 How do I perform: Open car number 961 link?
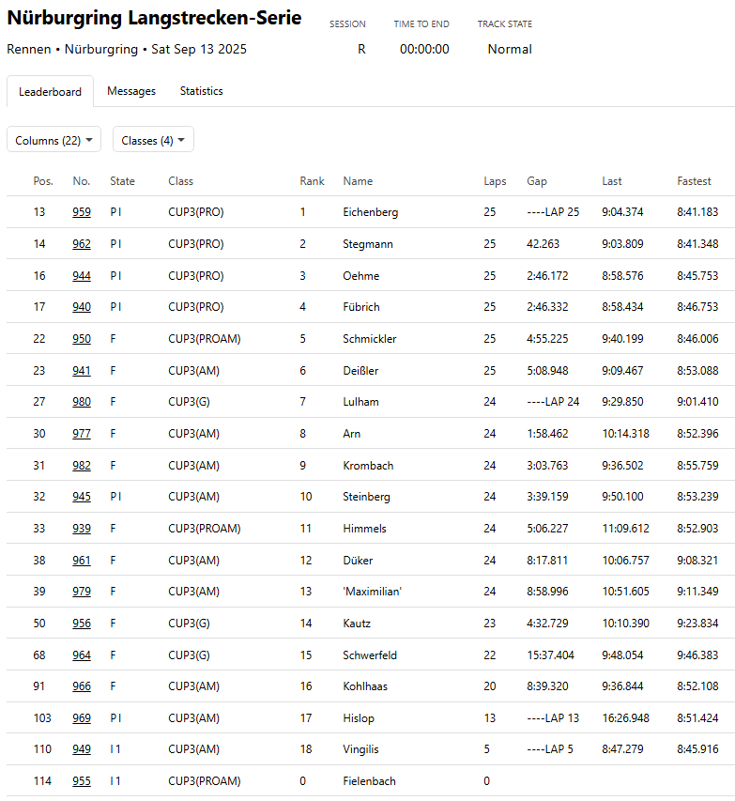(x=82, y=561)
